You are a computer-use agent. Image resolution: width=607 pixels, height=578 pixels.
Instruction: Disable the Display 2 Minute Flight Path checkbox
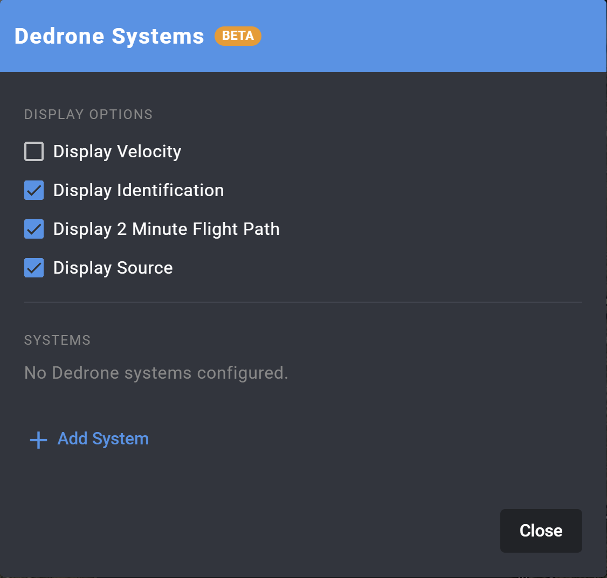click(x=34, y=229)
